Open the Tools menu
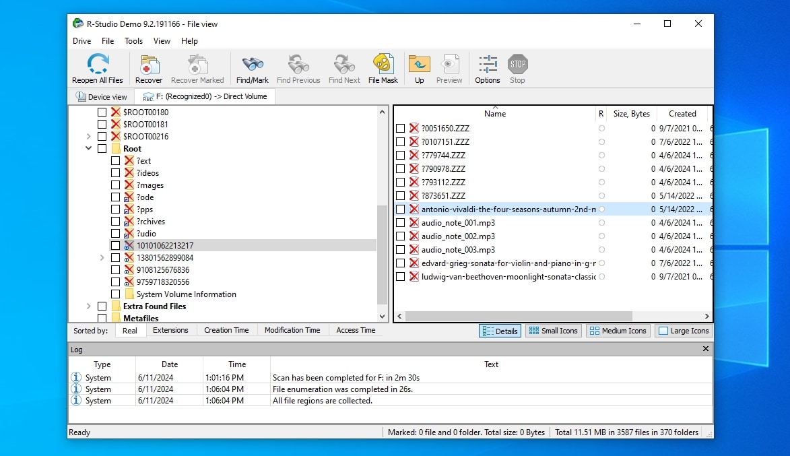Image resolution: width=790 pixels, height=456 pixels. pos(133,41)
